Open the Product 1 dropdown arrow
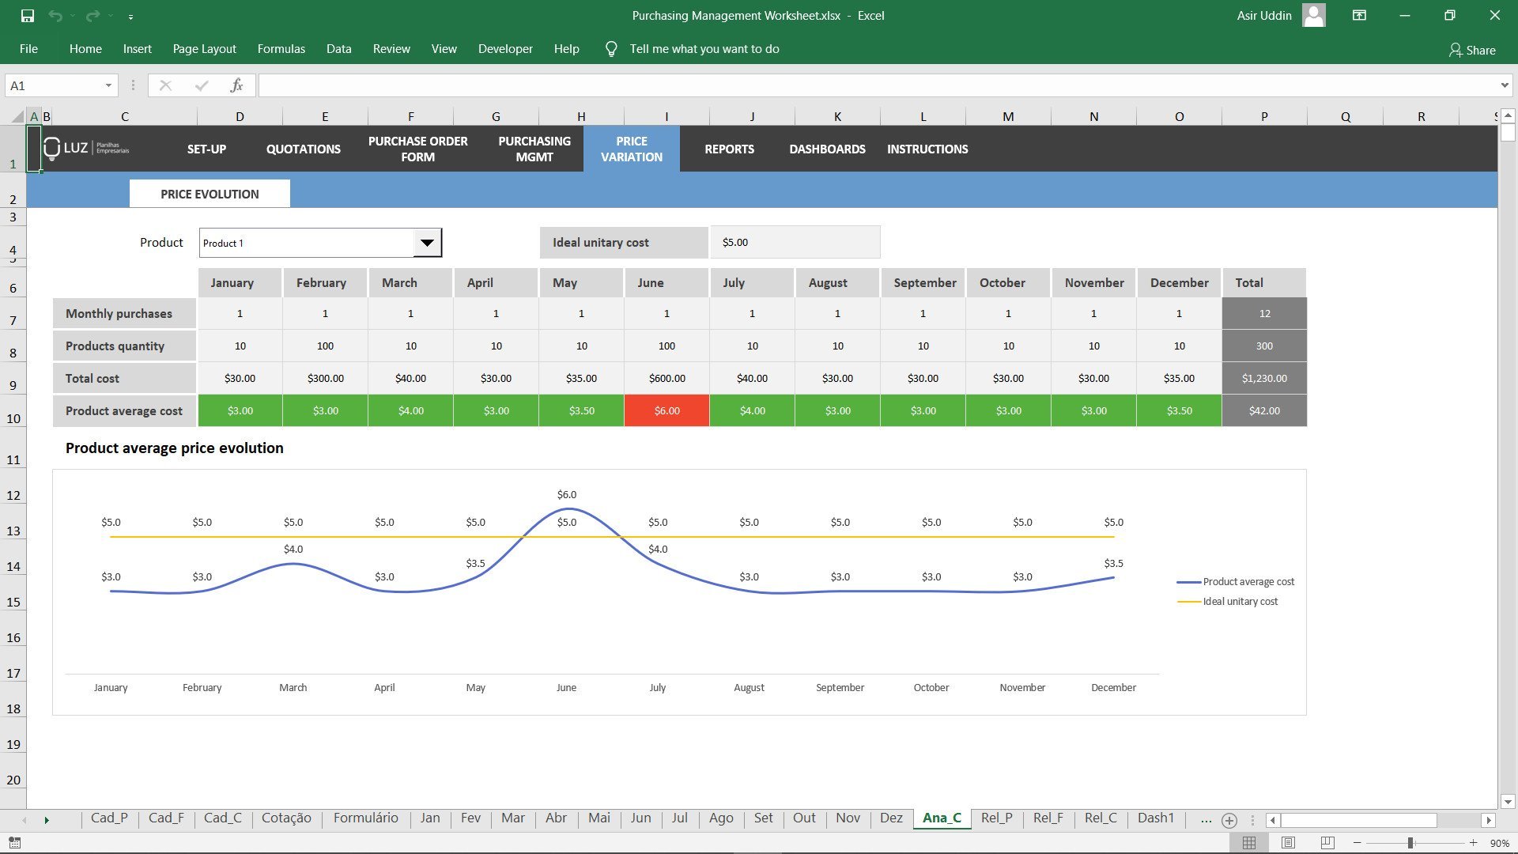The height and width of the screenshot is (854, 1518). click(427, 243)
